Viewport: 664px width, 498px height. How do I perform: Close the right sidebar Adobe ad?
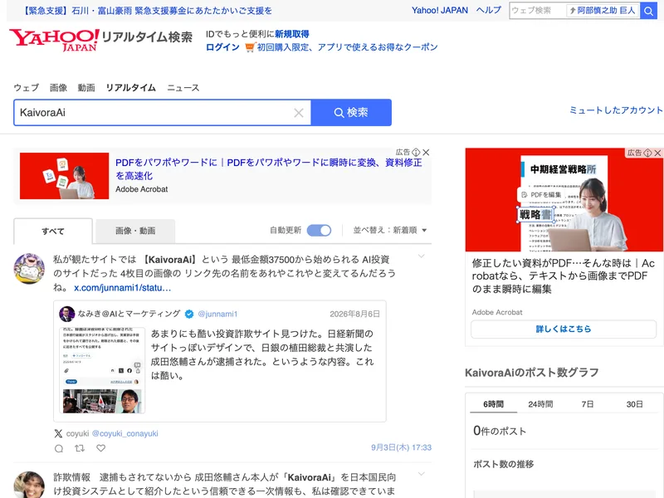[x=657, y=153]
